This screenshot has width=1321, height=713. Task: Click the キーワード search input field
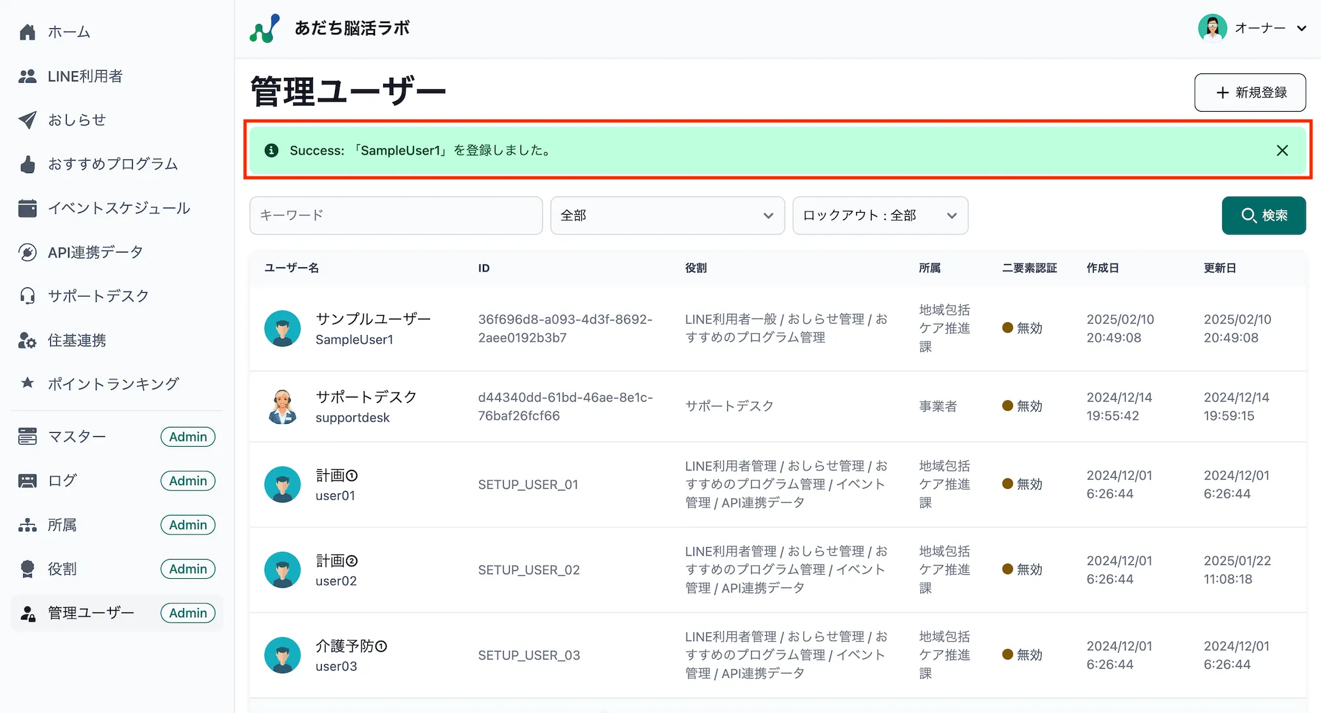(395, 215)
